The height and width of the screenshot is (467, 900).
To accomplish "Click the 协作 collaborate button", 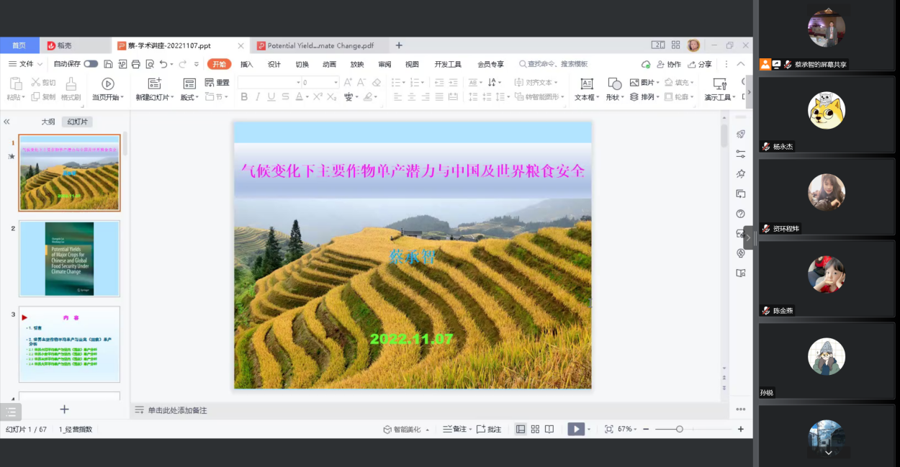I will 668,64.
